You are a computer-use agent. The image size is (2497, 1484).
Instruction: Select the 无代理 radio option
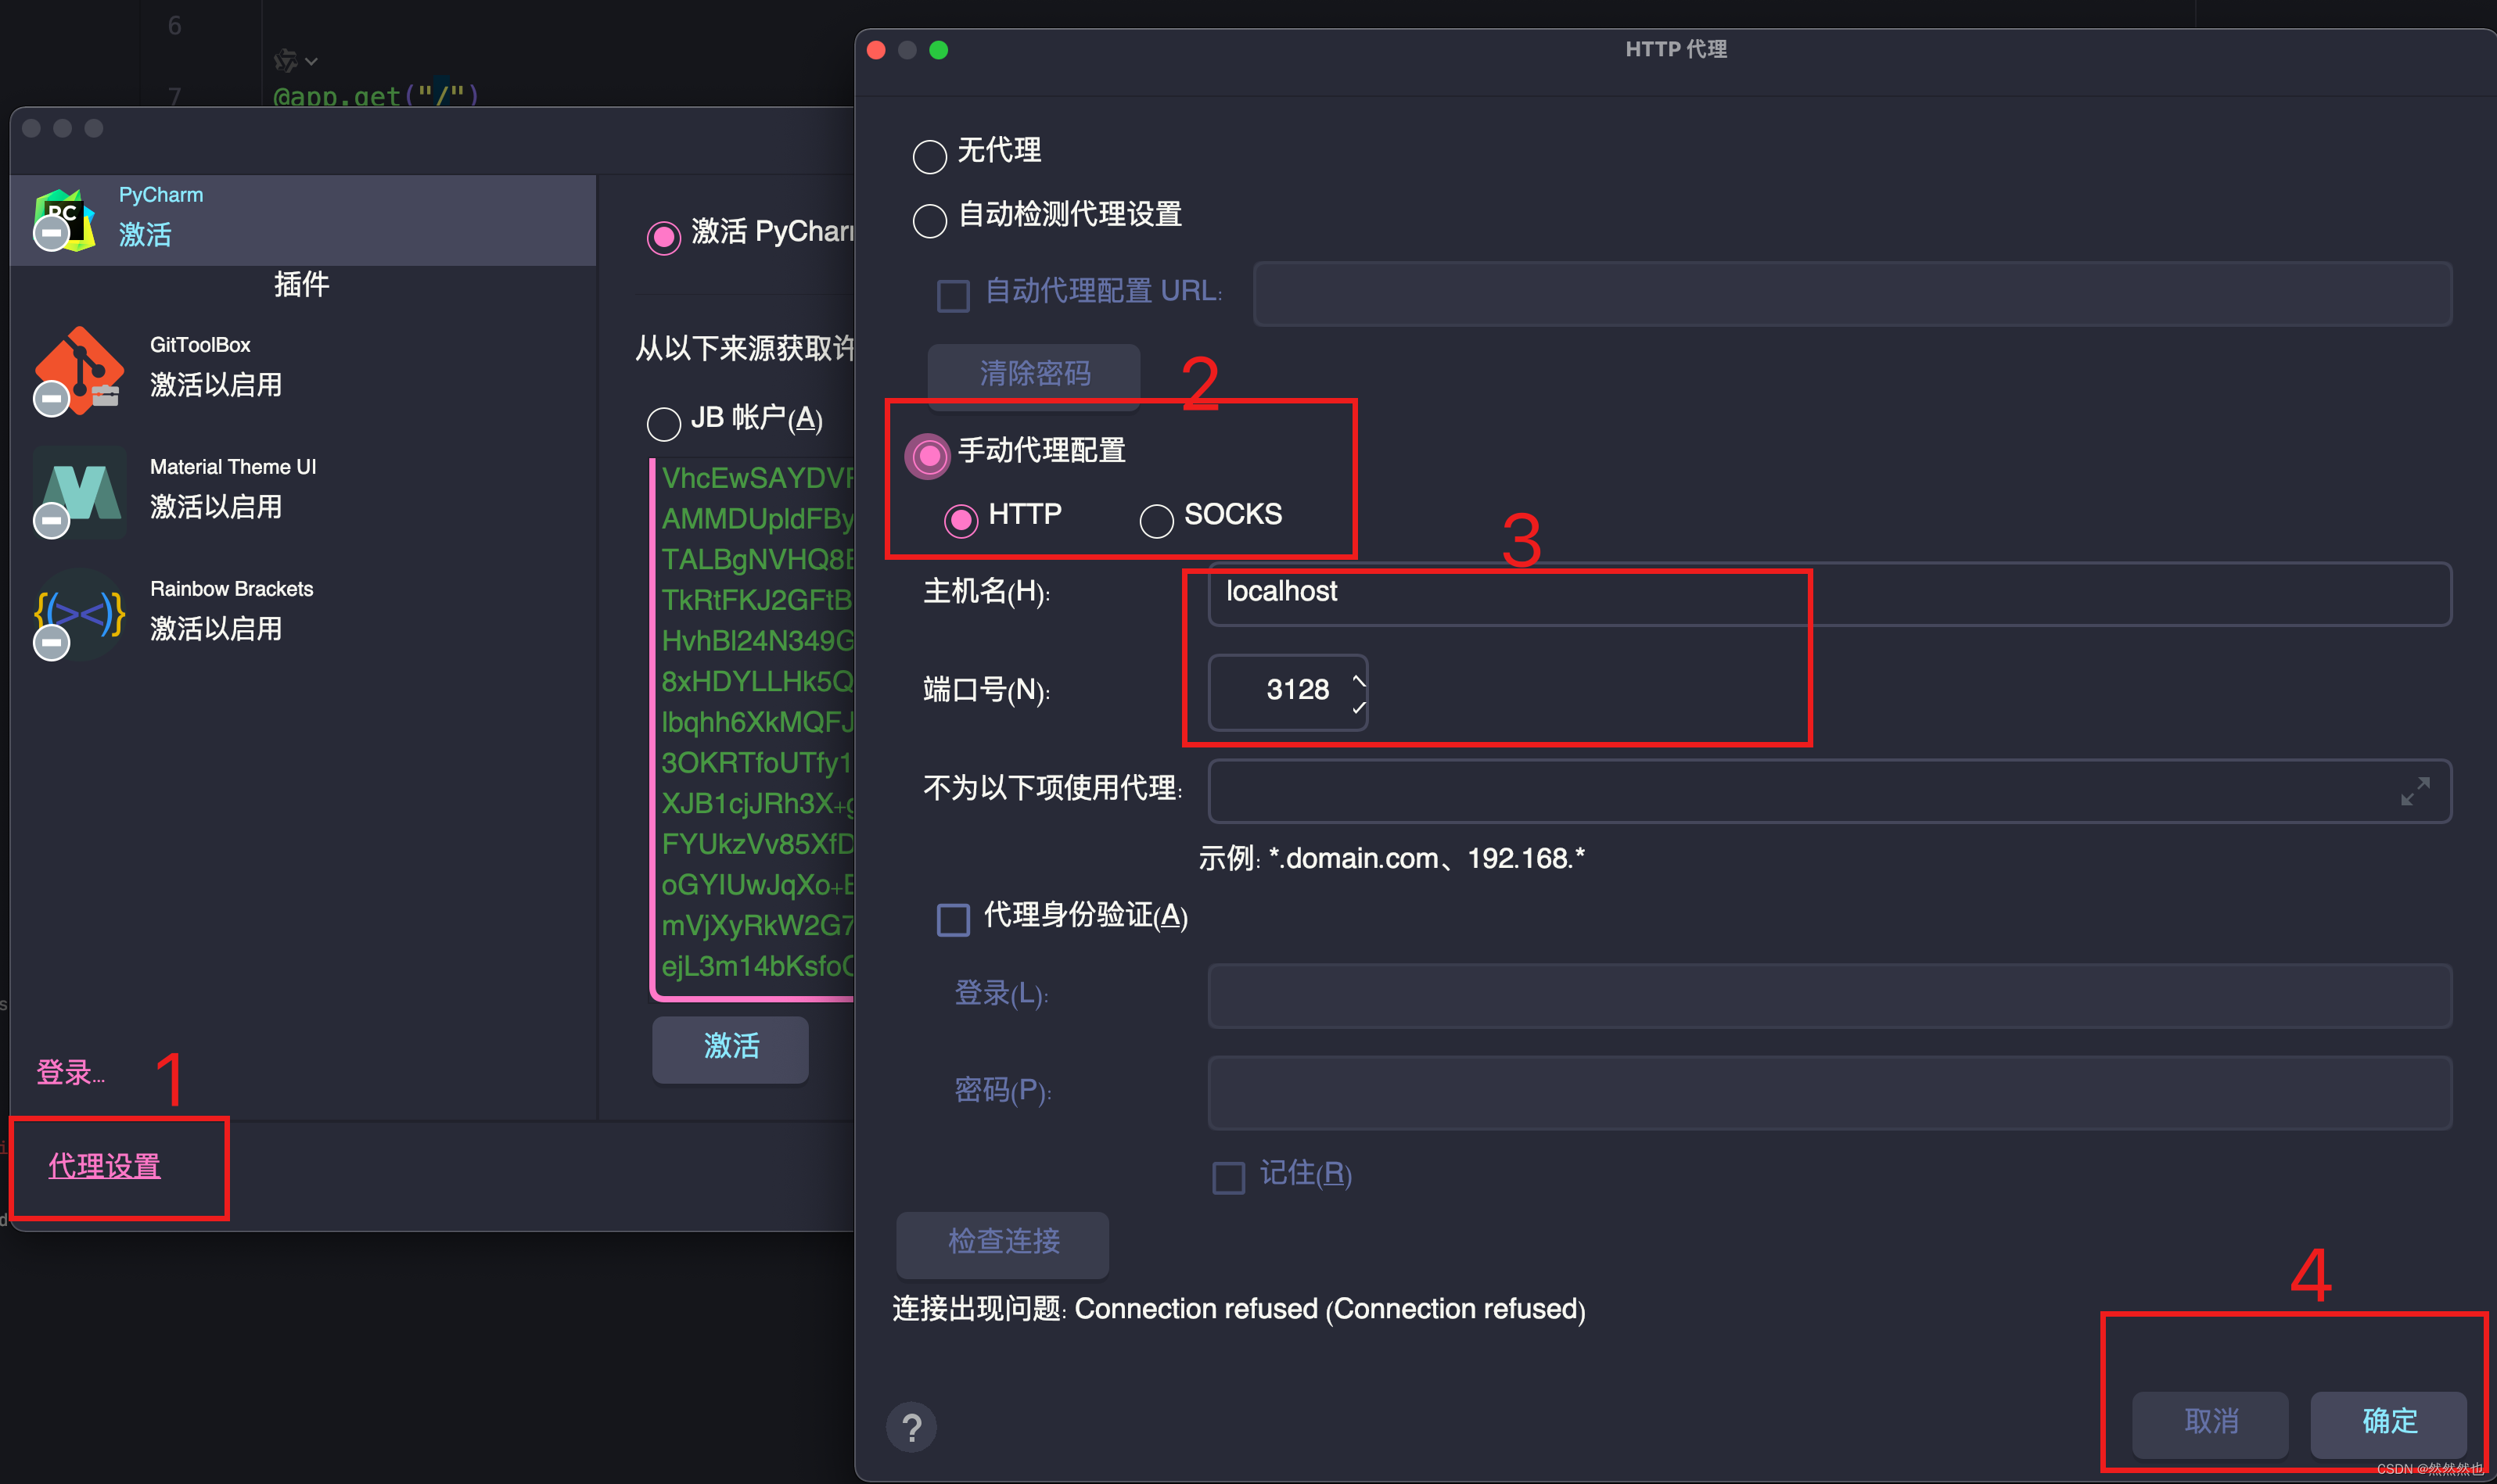pyautogui.click(x=929, y=156)
